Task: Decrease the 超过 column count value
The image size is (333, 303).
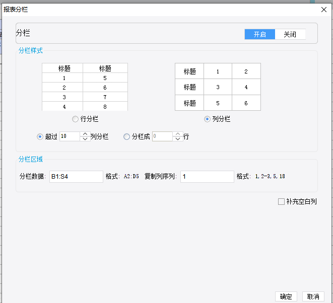Action: pos(85,139)
